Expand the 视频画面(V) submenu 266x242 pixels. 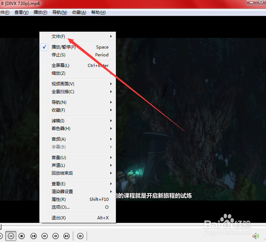[78, 84]
